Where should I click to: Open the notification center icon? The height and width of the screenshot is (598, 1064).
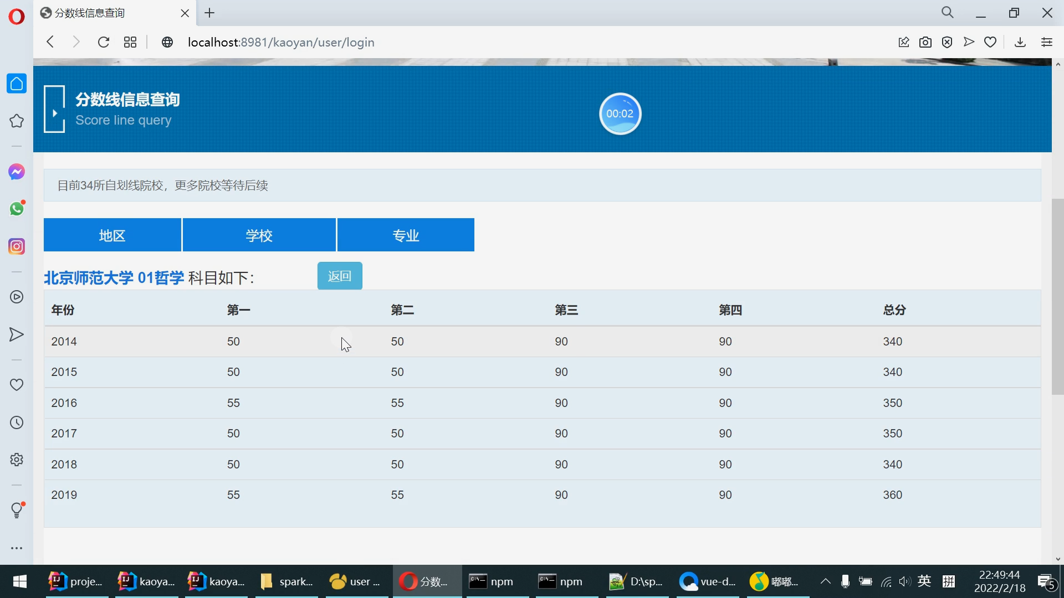pos(1047,582)
